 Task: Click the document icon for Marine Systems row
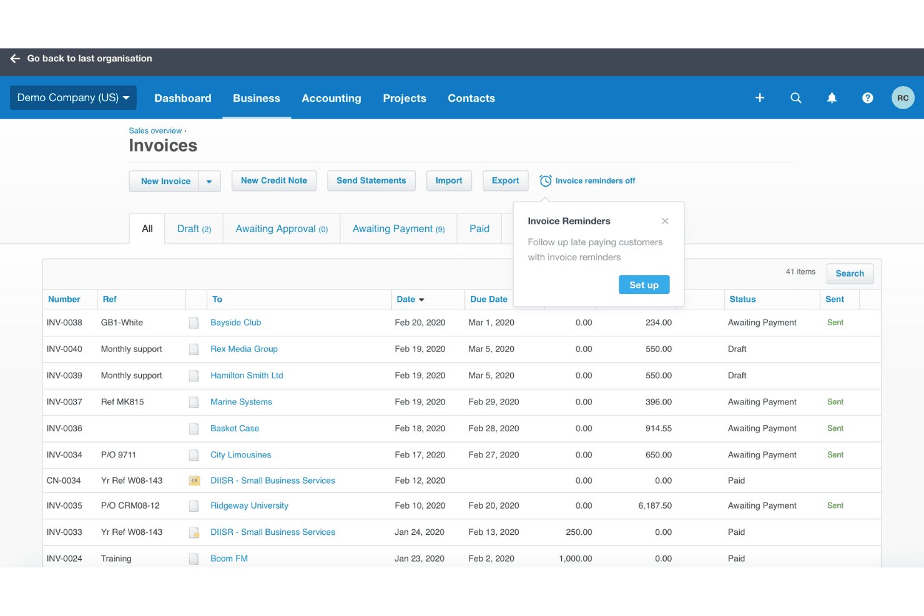pos(194,403)
